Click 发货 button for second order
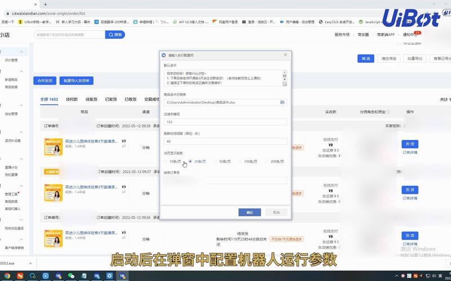451x281 pixels. tap(410, 190)
